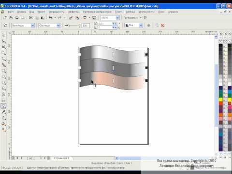Screen dimensions: 232x174
Task: Open the transparency type dropdown
Action: pos(33,26)
